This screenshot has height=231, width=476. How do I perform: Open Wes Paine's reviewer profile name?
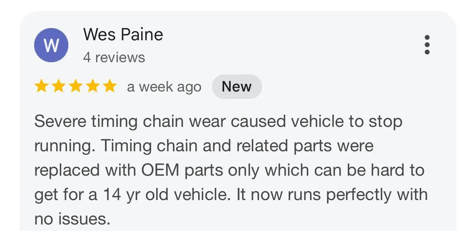[123, 34]
